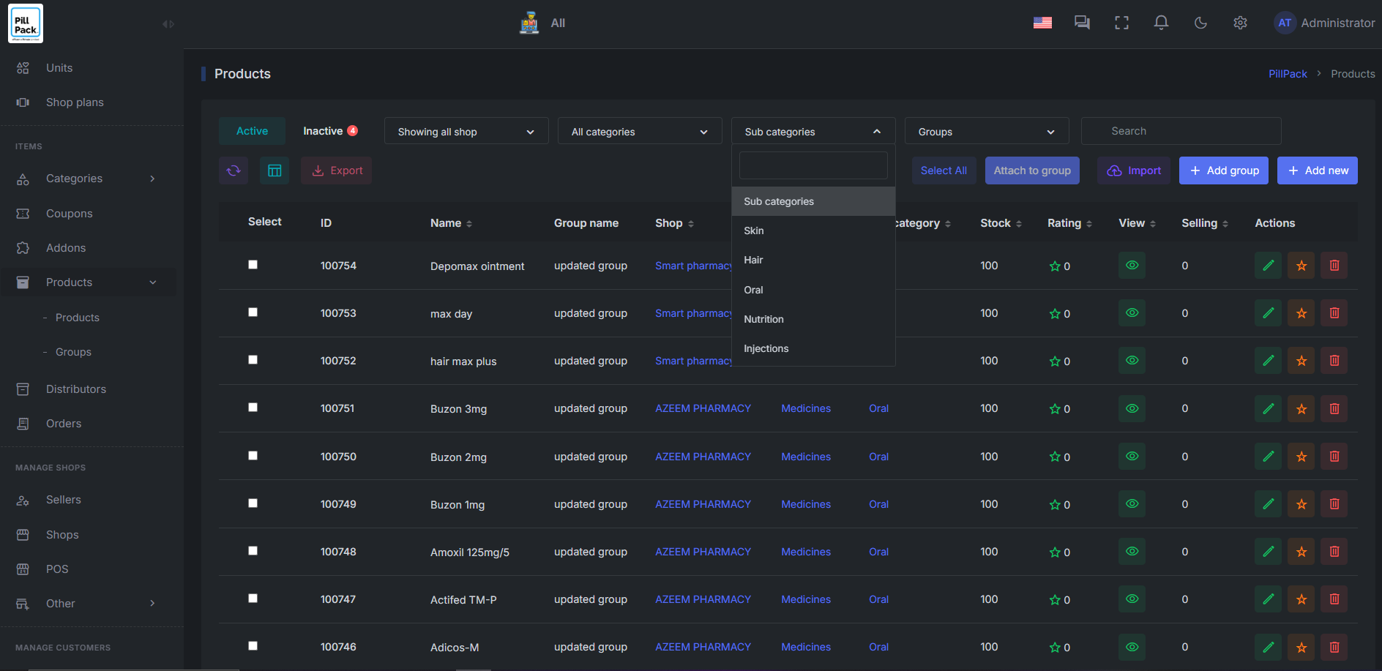Screen dimensions: 1382x671
Task: Select checkbox for Buzon 2mg row
Action: (253, 456)
